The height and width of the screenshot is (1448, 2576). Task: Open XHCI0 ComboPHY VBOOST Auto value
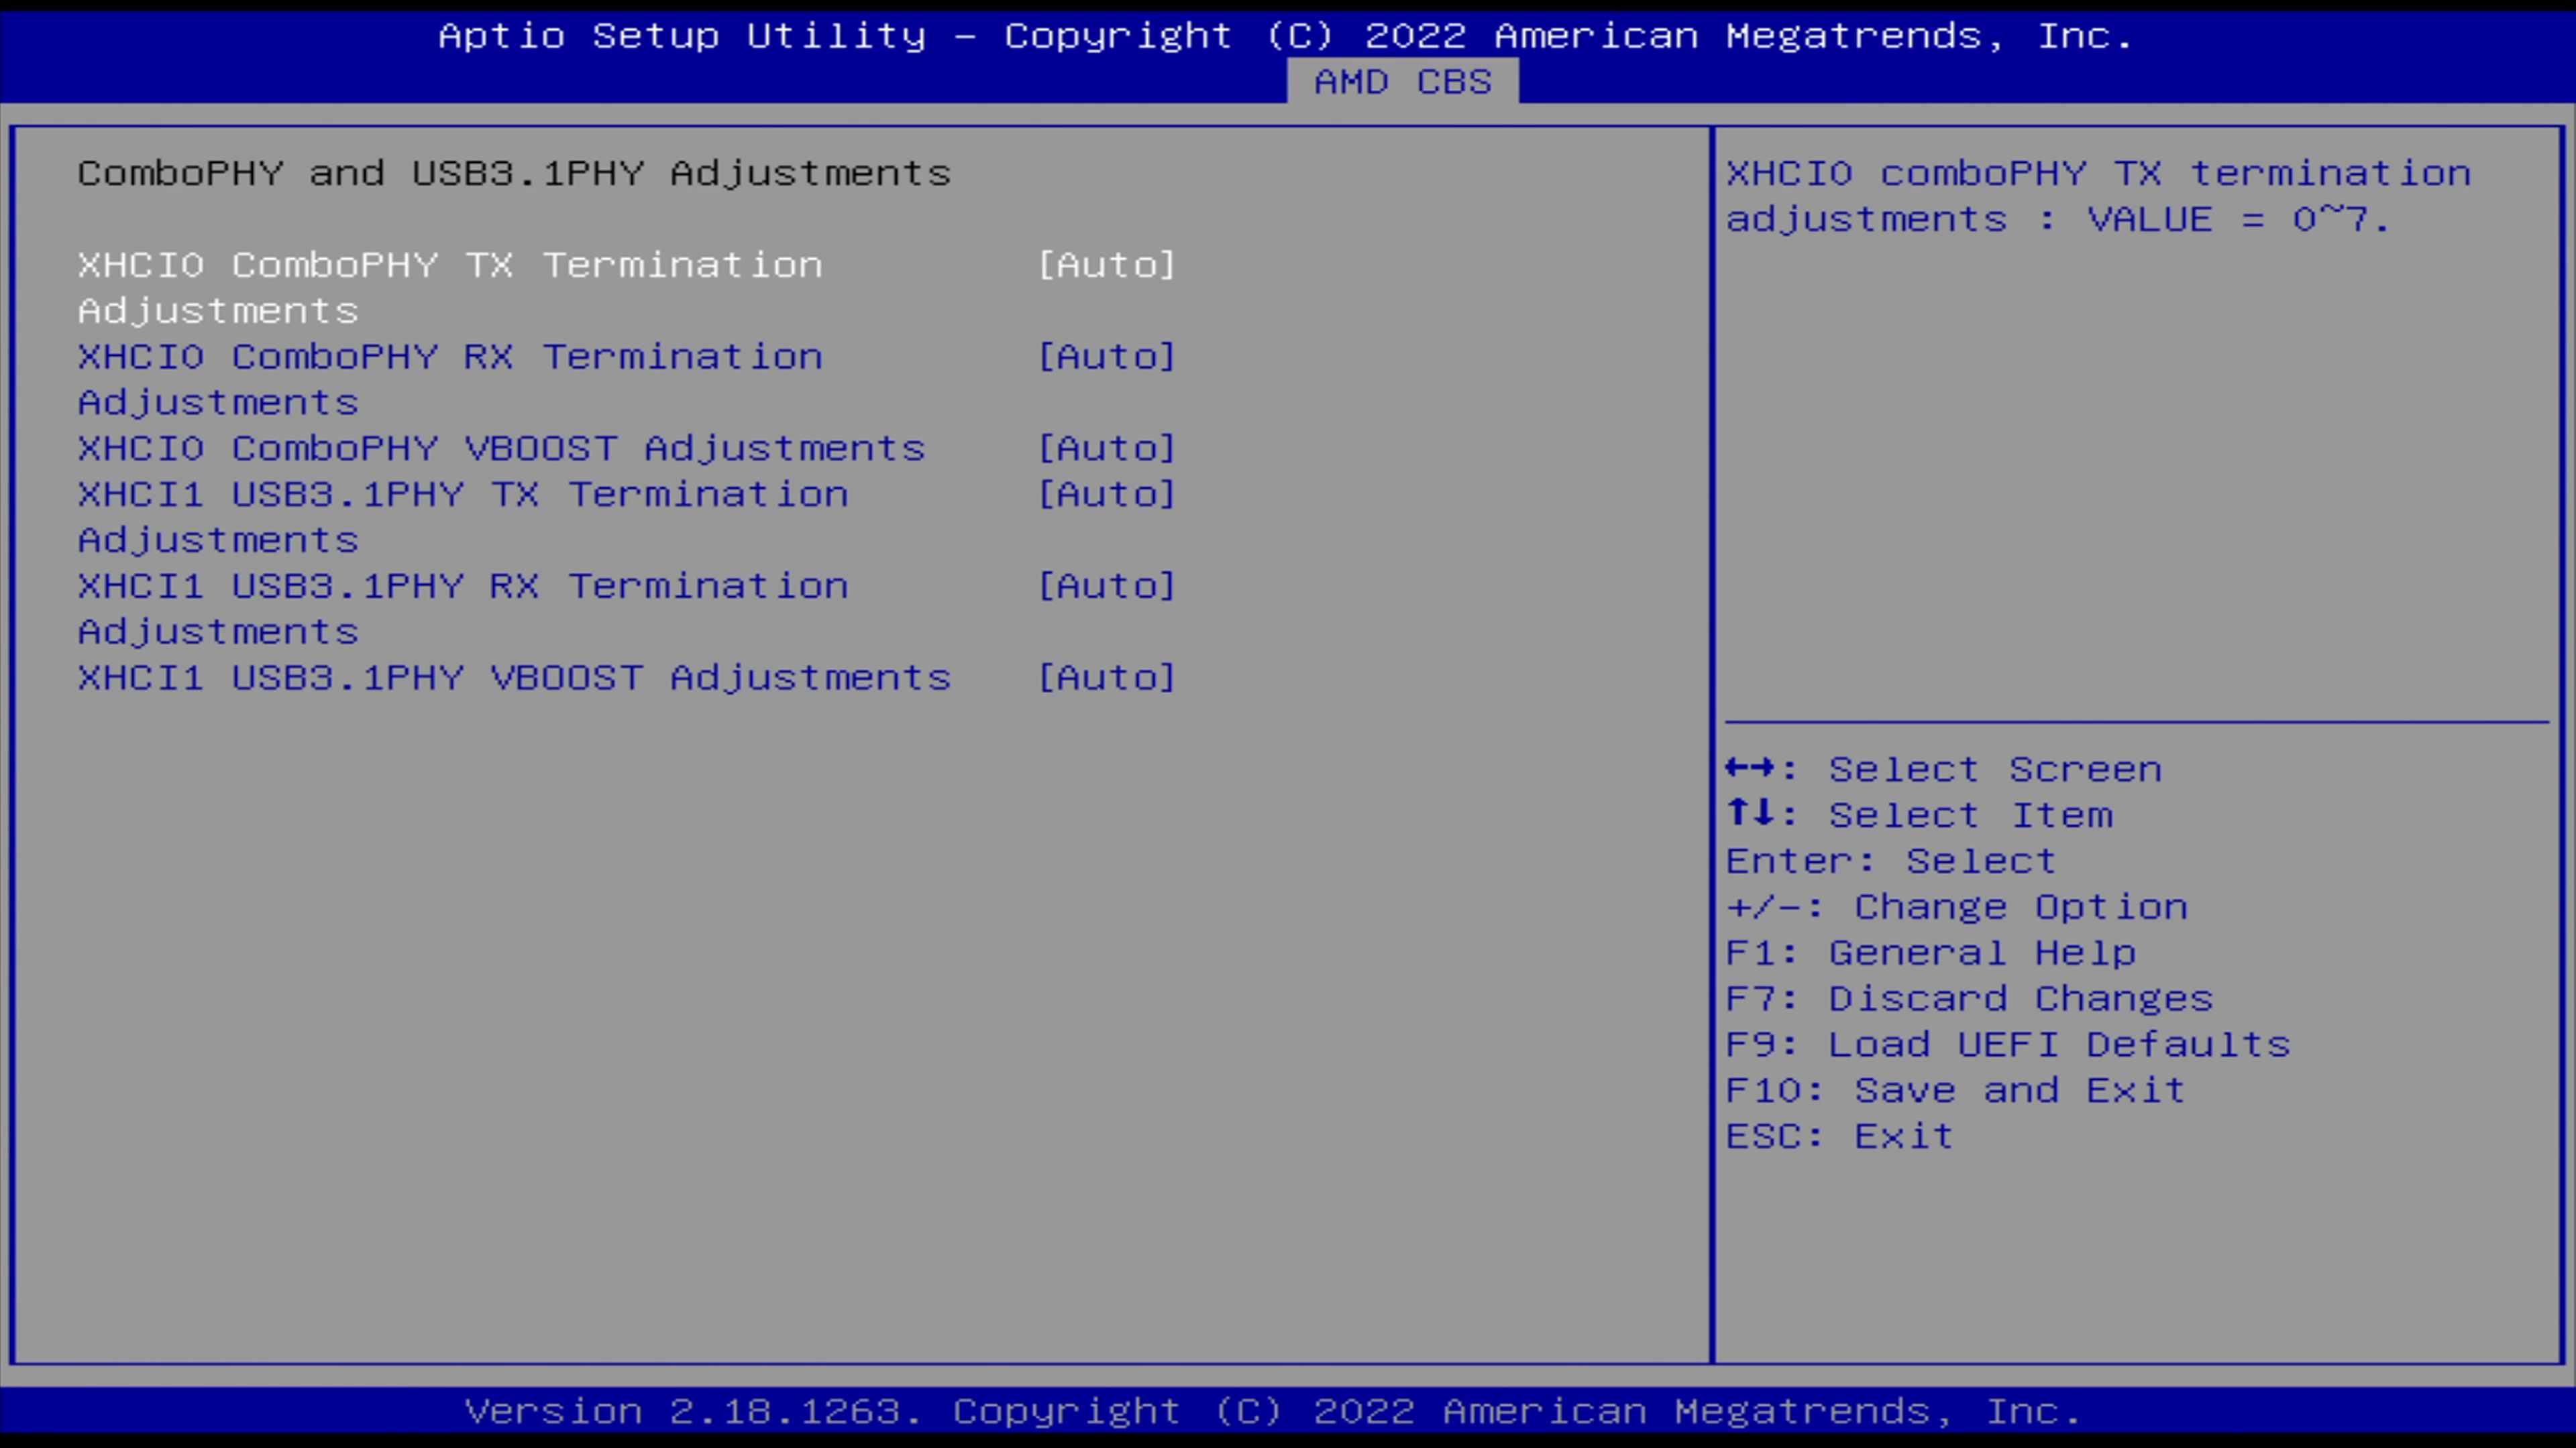1106,448
